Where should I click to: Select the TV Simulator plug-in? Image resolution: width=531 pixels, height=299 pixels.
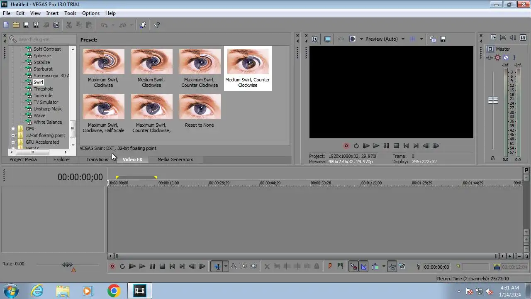46,102
